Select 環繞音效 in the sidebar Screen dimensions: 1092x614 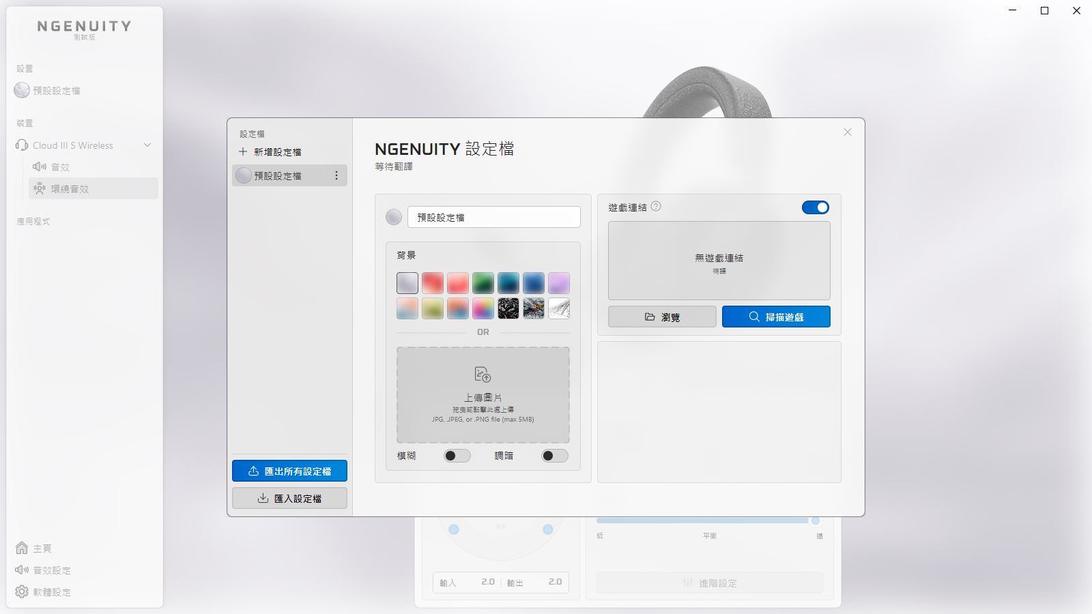pyautogui.click(x=94, y=188)
